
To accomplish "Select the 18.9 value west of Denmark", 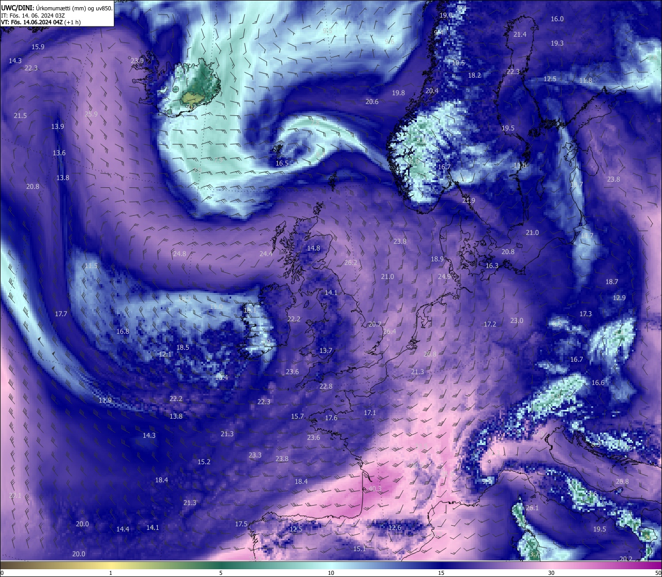I will point(437,259).
